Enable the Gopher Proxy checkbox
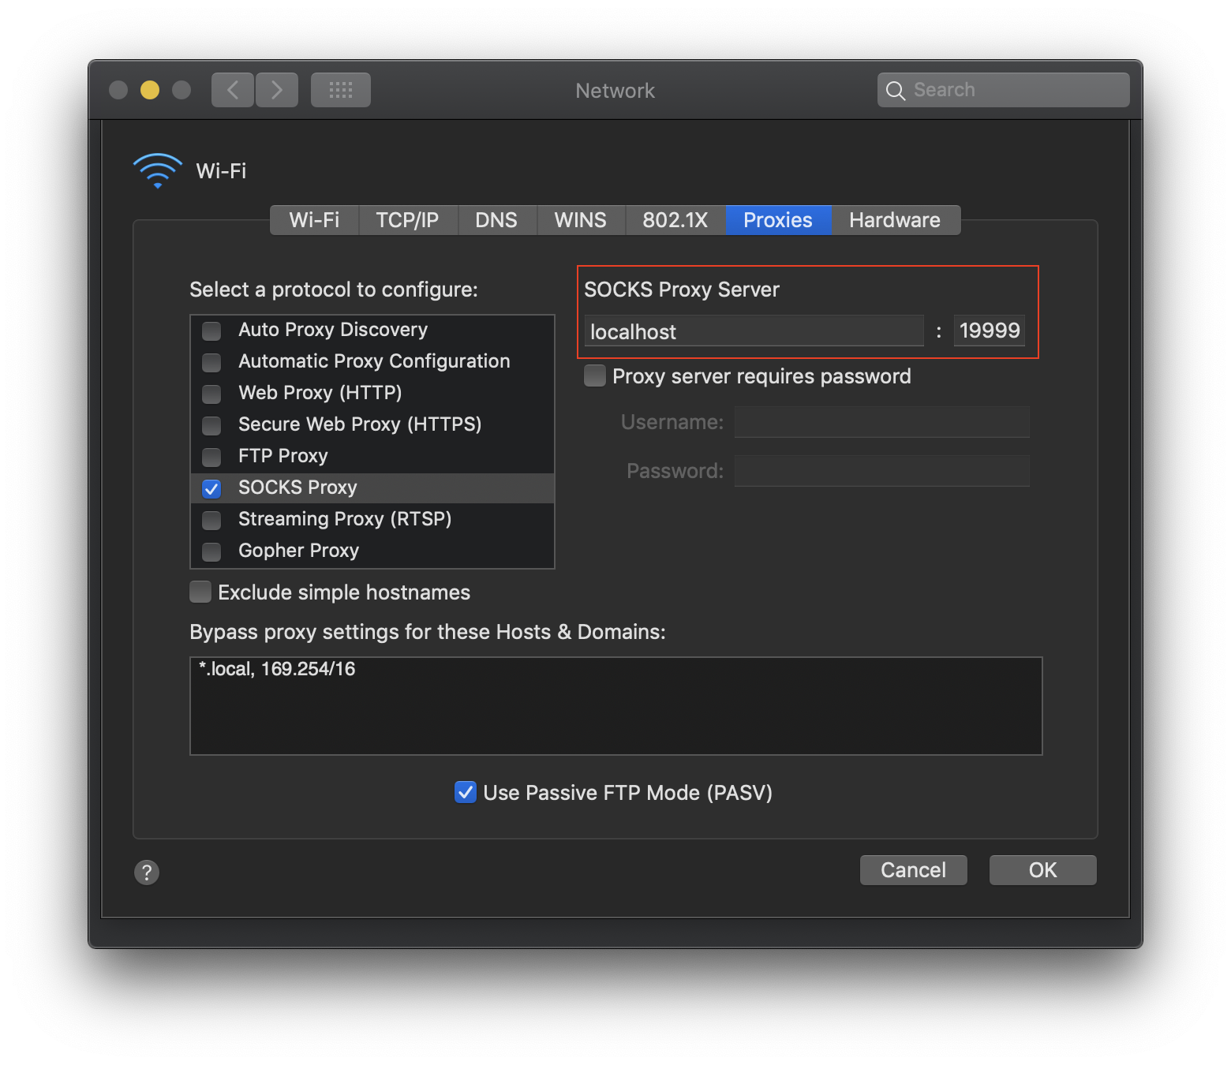Image resolution: width=1231 pixels, height=1065 pixels. click(211, 551)
